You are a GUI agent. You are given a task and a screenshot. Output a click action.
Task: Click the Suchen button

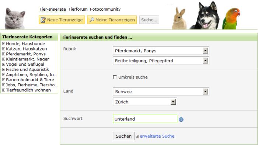tap(123, 136)
